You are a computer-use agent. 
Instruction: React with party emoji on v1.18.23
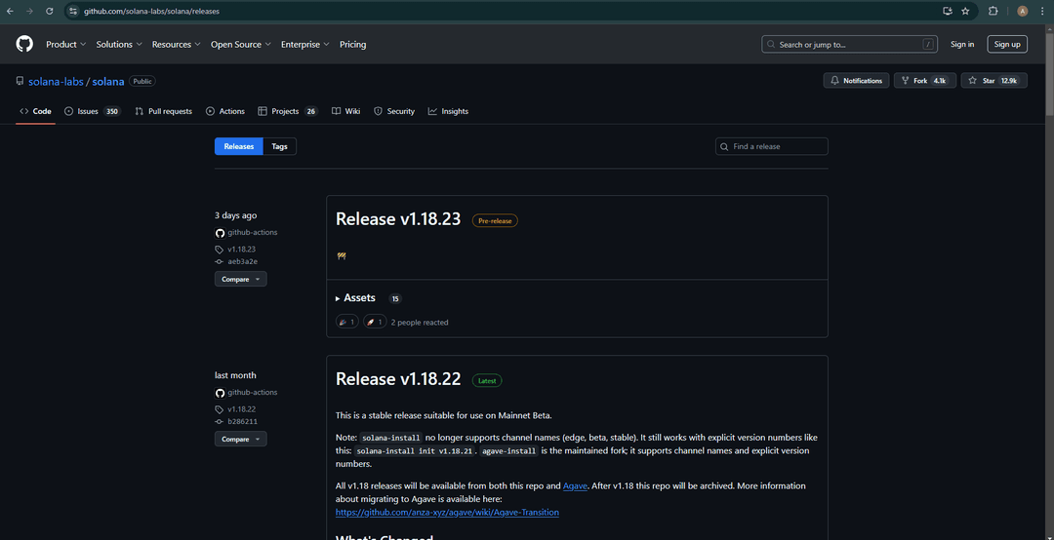347,322
